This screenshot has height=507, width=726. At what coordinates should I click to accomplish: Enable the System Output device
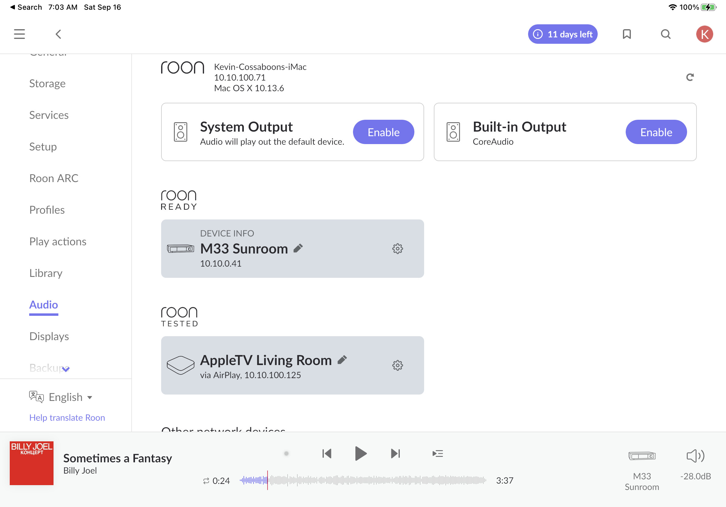click(x=384, y=132)
